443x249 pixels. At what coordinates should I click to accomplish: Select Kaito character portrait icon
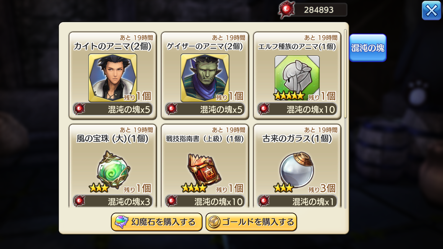coord(113,78)
